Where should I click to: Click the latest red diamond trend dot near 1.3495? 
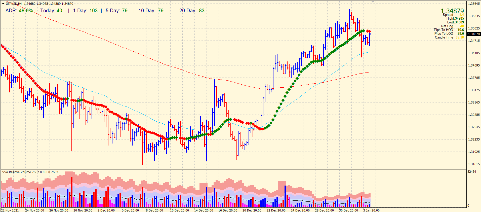point(370,31)
